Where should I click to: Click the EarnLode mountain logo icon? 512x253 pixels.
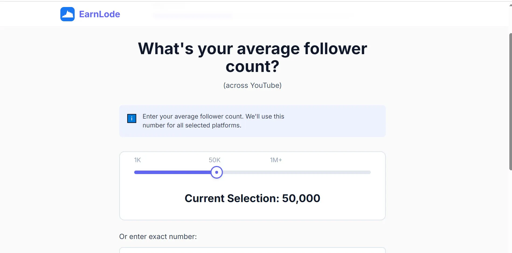pyautogui.click(x=67, y=14)
